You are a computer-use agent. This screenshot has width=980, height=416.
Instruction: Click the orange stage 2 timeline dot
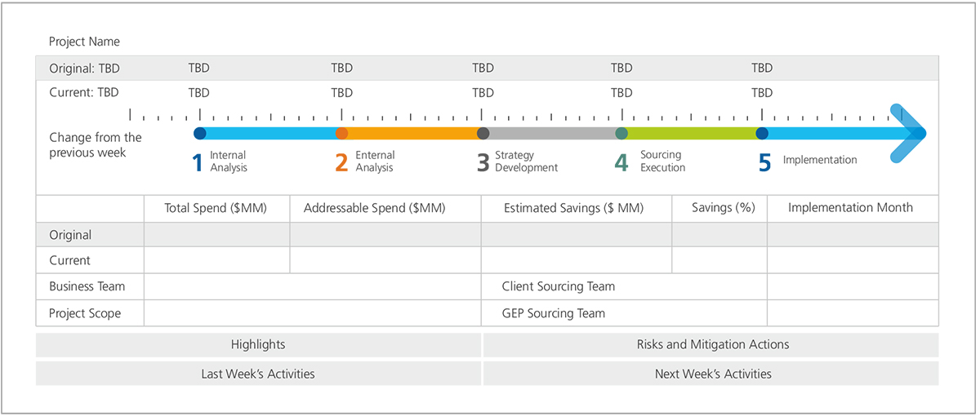tap(341, 133)
